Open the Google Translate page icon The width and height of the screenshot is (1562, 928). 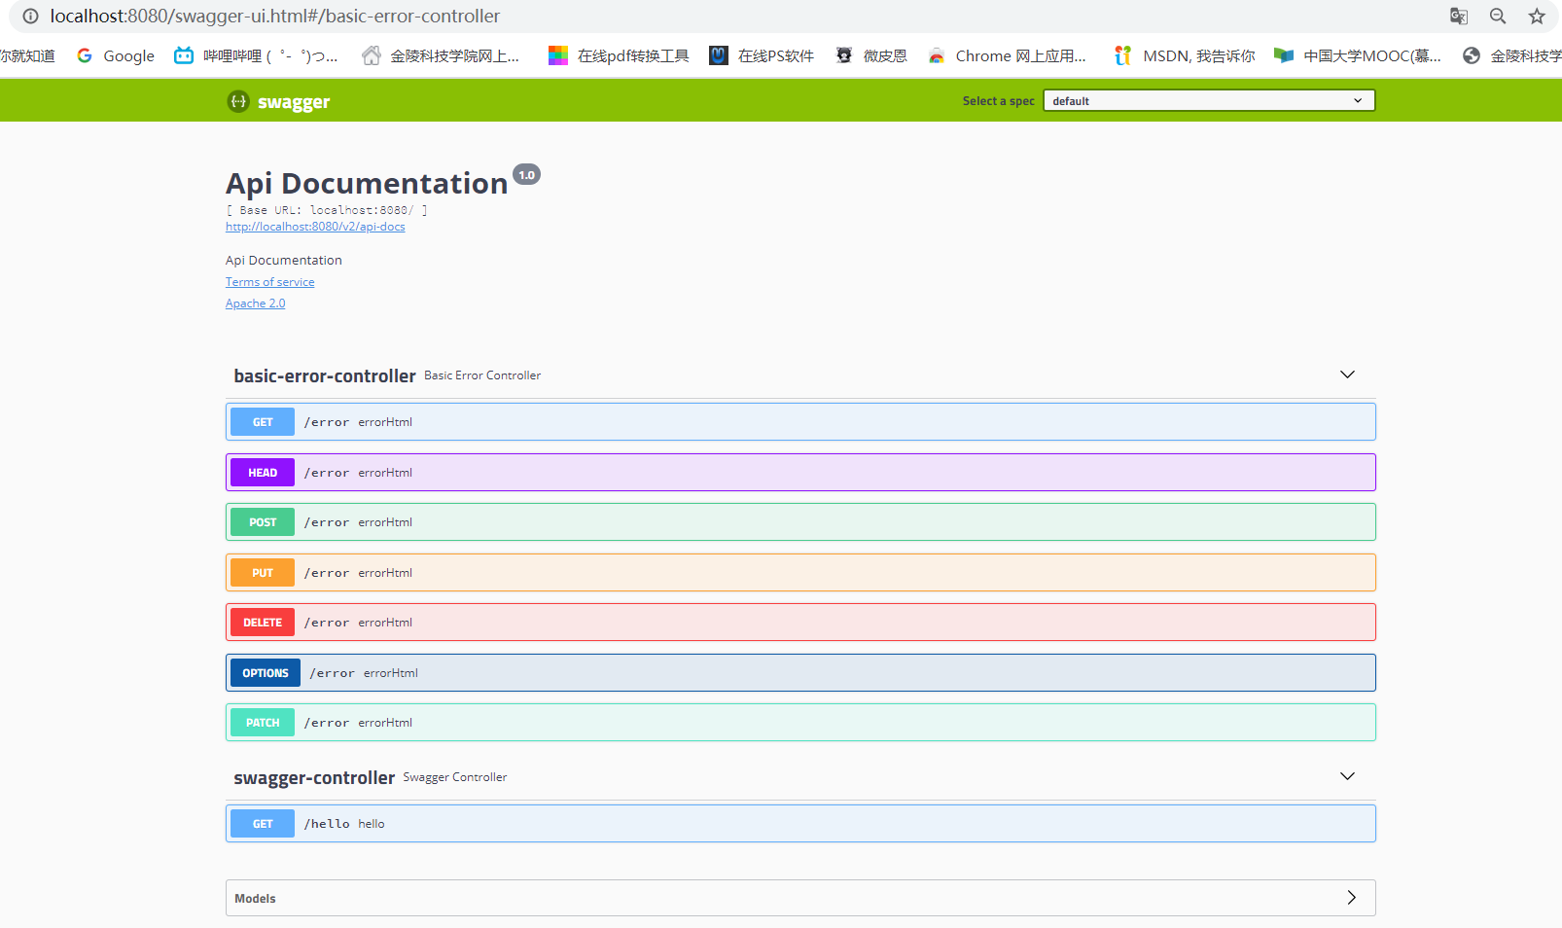pyautogui.click(x=1459, y=16)
